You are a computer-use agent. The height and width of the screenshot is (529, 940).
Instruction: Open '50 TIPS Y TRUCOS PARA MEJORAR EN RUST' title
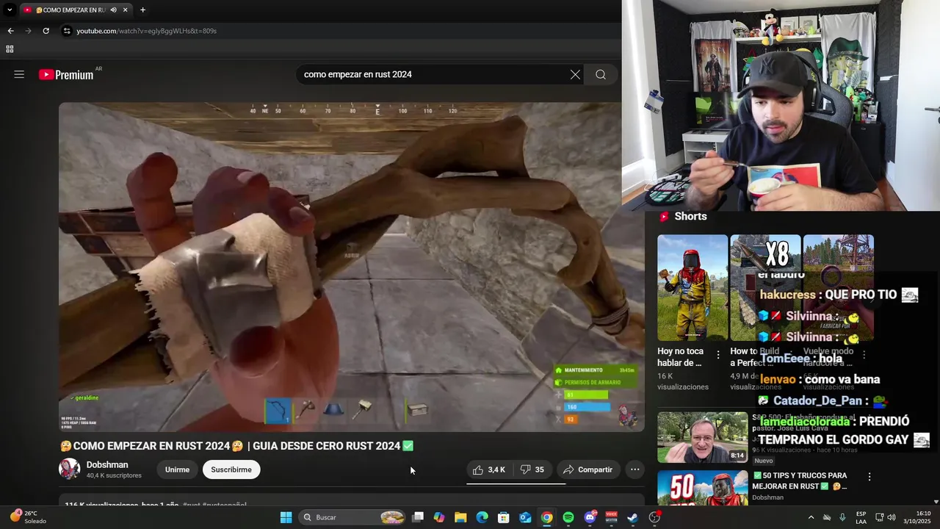tap(800, 481)
